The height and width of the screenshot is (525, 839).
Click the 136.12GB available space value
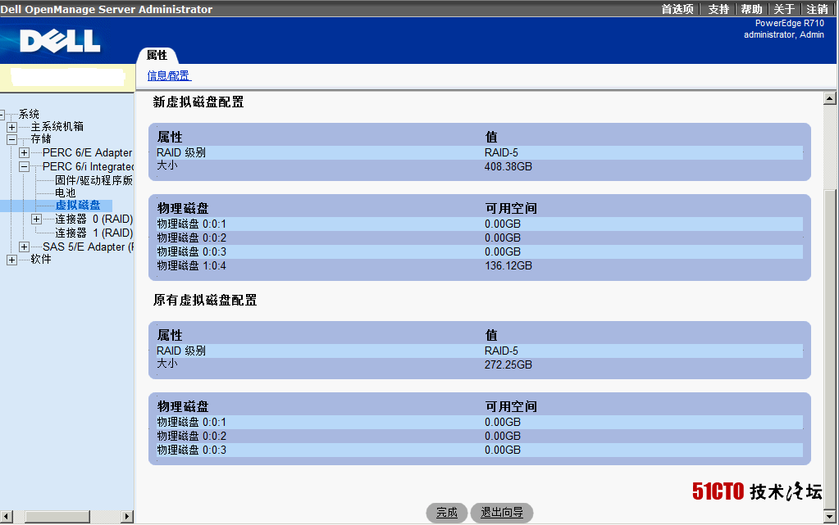tap(508, 265)
